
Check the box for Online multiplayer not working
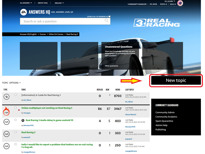point(15,108)
